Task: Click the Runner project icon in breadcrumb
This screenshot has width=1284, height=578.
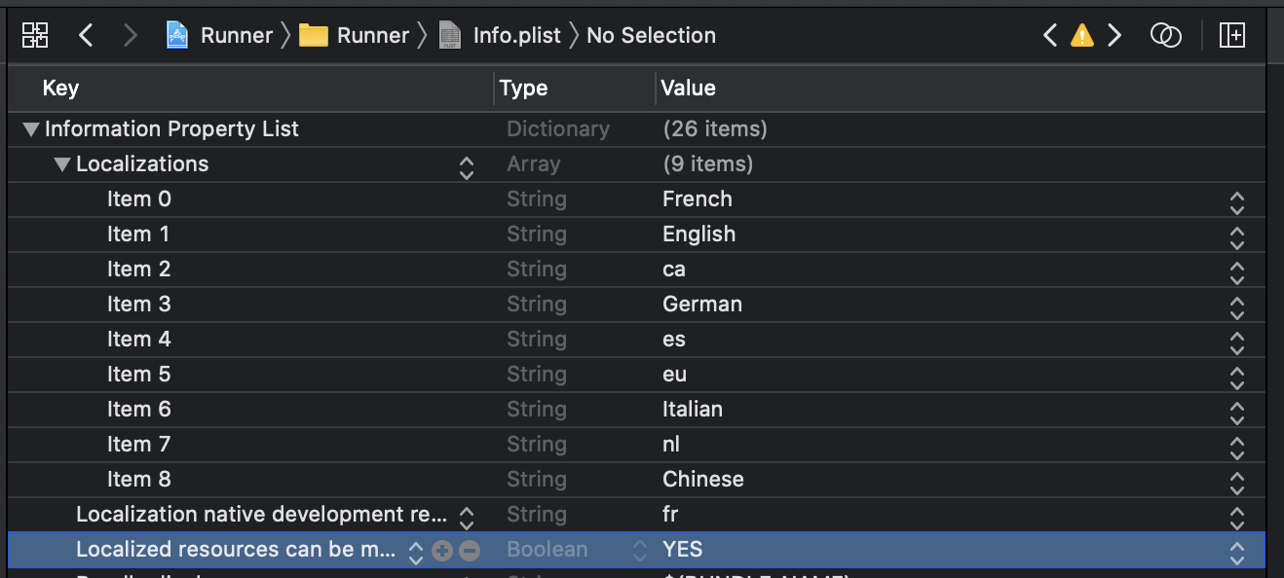Action: [x=177, y=35]
